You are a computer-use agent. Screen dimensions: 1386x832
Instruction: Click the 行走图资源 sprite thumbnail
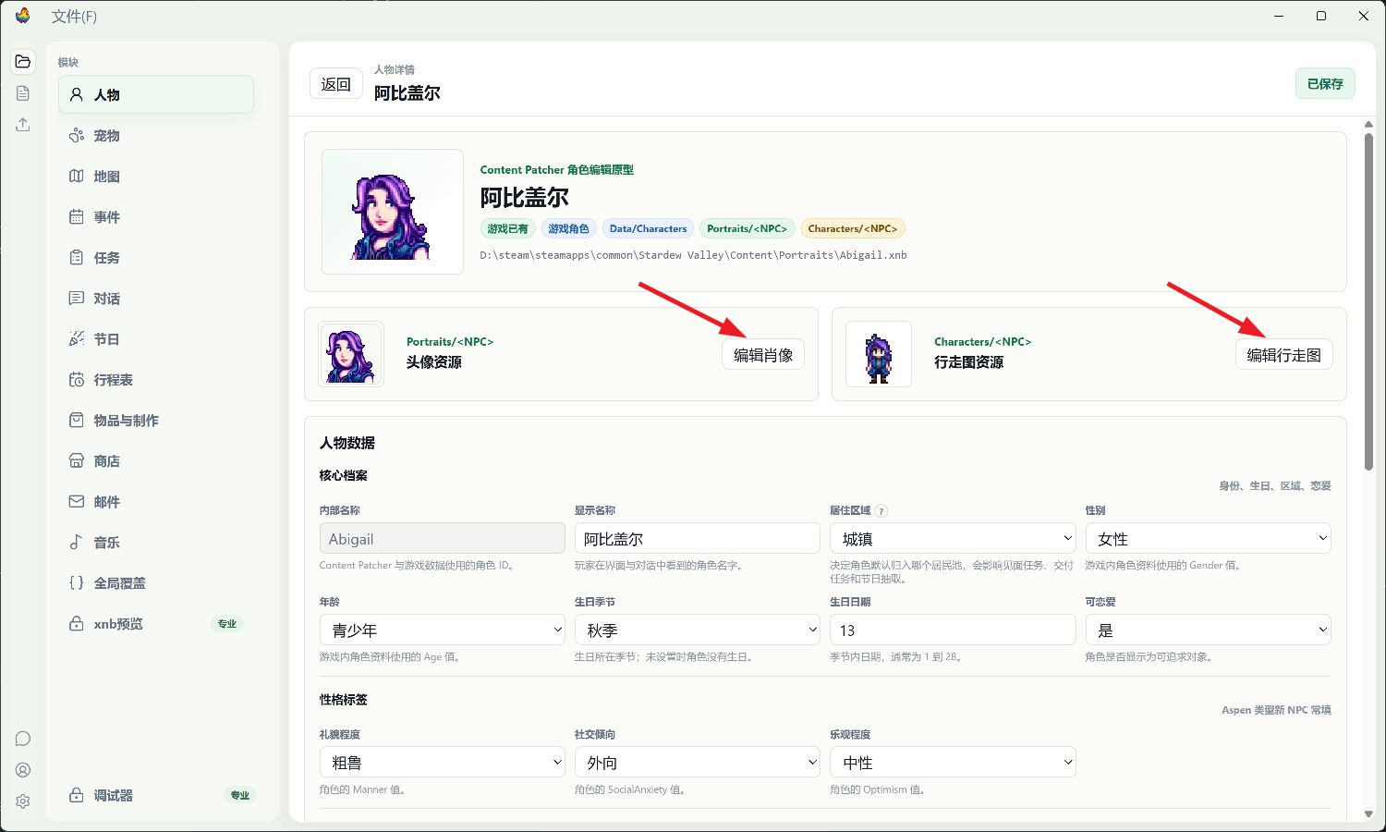coord(879,354)
